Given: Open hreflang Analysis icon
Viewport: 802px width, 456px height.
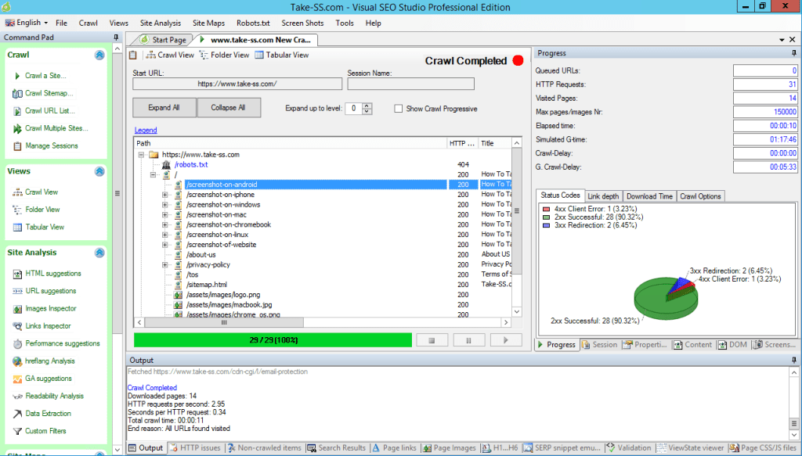Looking at the screenshot, I should click(x=17, y=361).
